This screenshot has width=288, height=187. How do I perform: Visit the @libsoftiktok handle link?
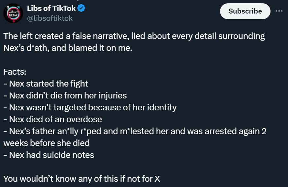[x=50, y=18]
